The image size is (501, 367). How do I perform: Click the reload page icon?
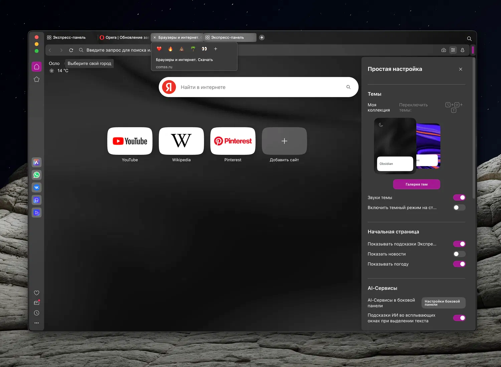click(71, 50)
